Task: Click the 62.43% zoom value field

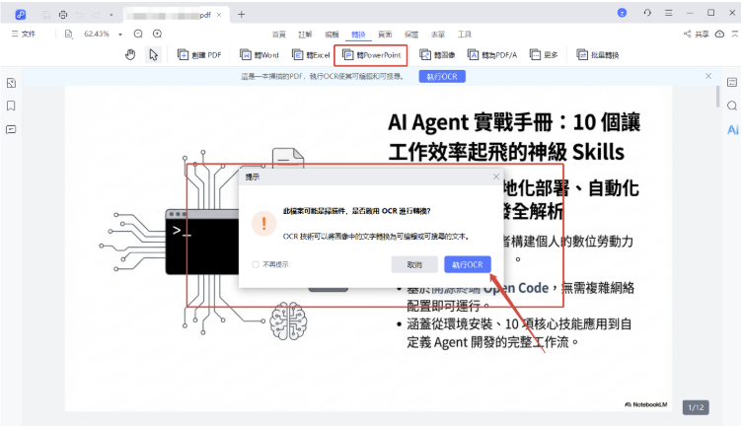Action: (x=97, y=34)
